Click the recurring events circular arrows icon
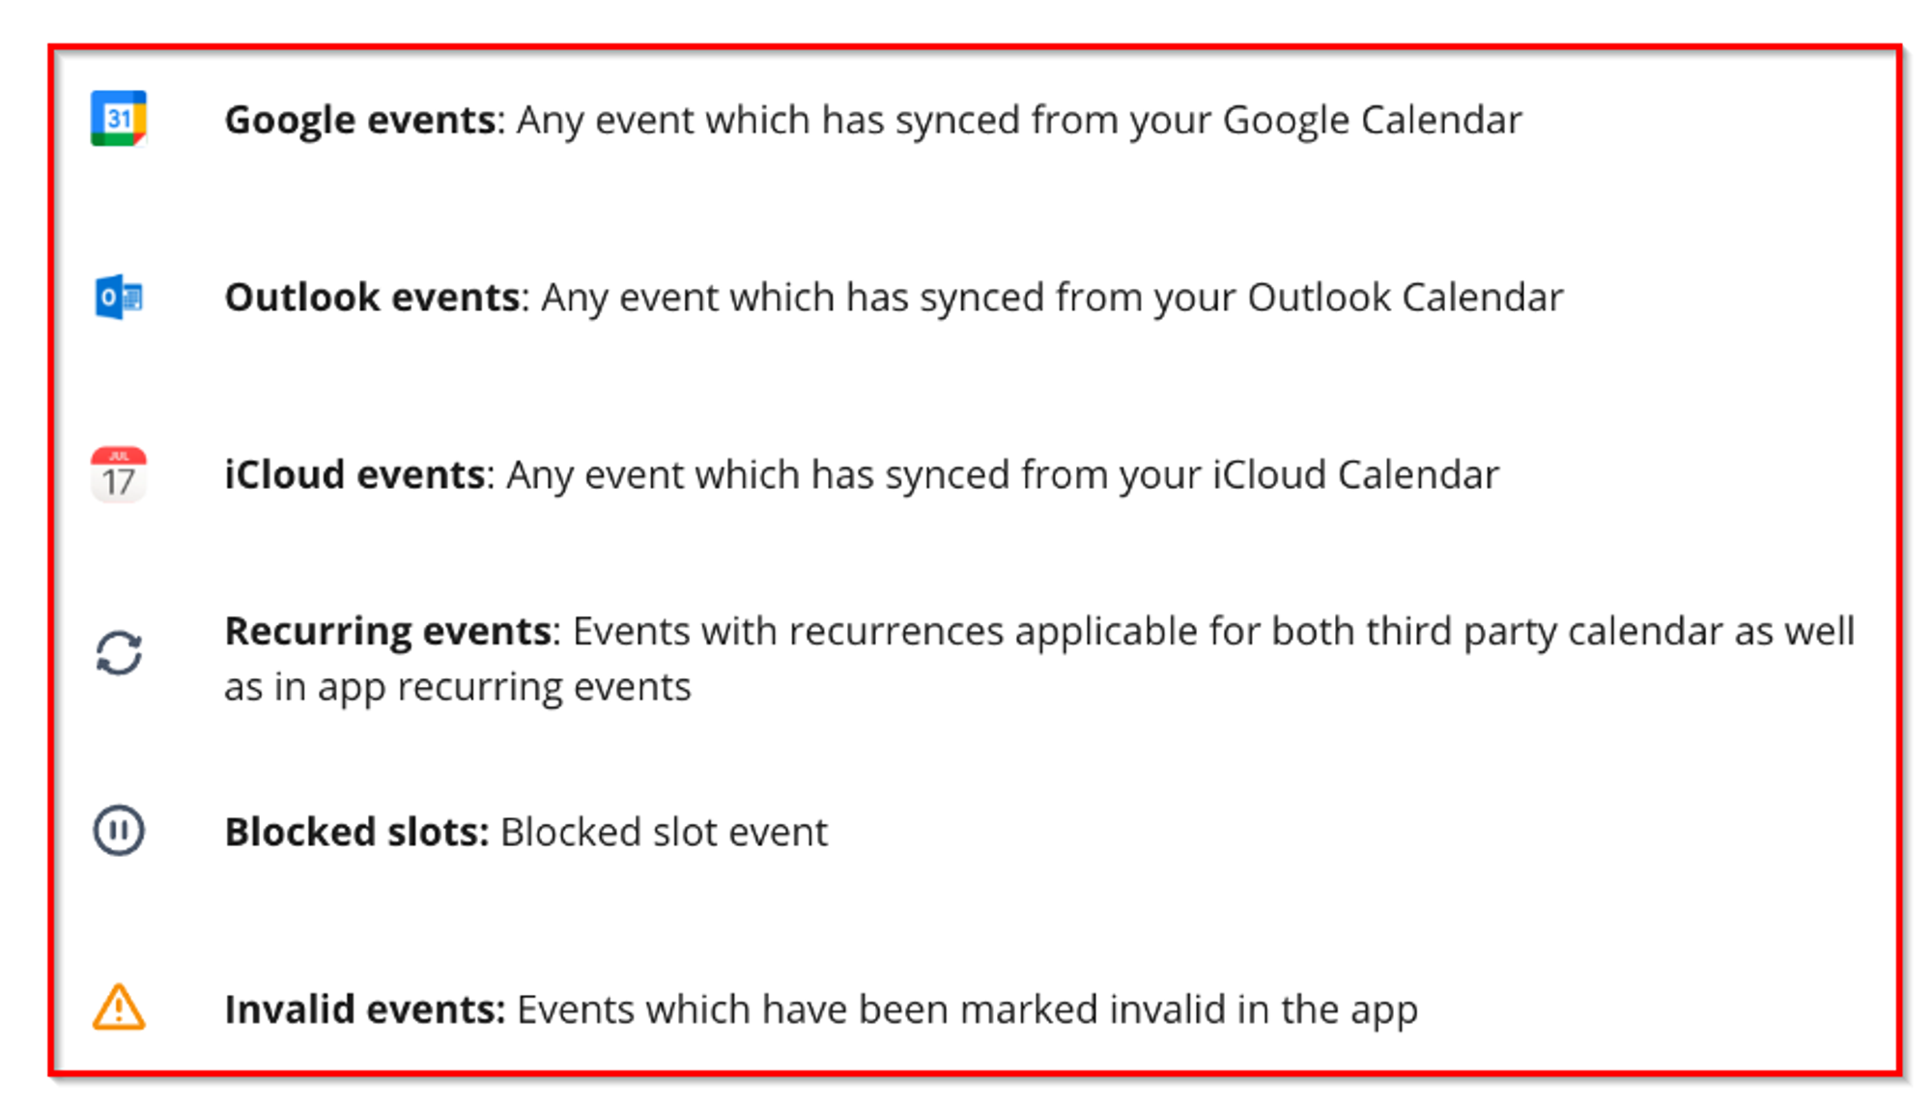 coord(119,654)
